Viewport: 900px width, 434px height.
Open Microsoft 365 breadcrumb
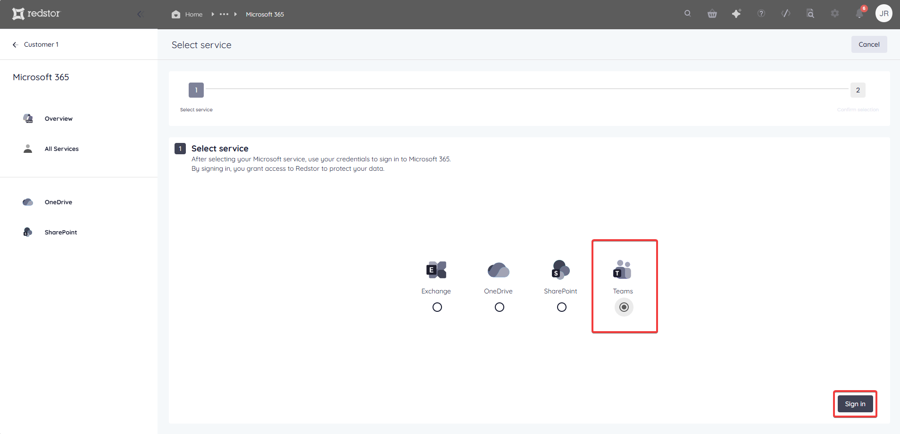265,14
